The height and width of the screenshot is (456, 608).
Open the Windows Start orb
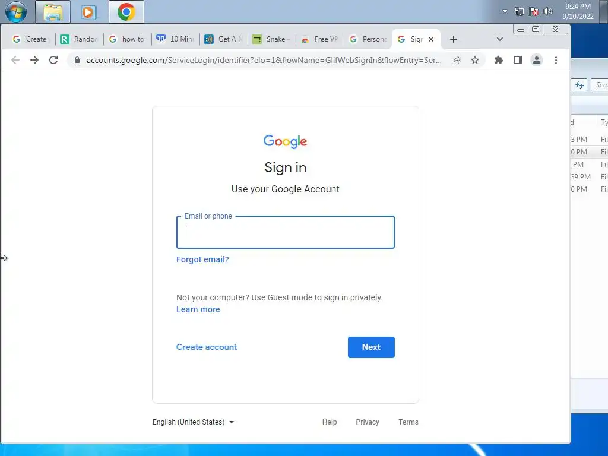point(16,11)
